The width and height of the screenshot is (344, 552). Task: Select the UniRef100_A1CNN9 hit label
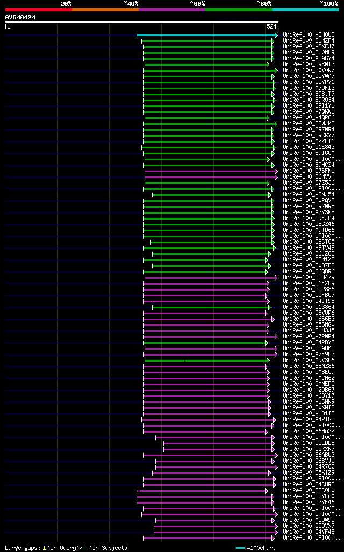(x=309, y=402)
